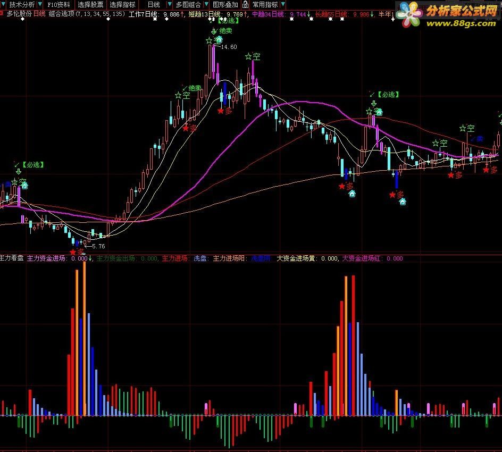The image size is (502, 452).
Task: Open the F10资料 menu item
Action: [x=58, y=4]
